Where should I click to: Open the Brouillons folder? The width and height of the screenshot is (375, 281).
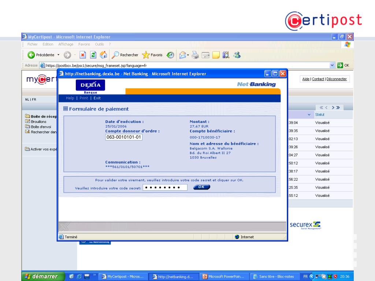pos(36,121)
